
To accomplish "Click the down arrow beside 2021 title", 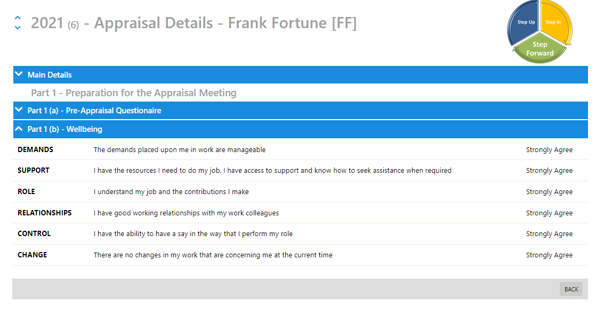I will [18, 27].
